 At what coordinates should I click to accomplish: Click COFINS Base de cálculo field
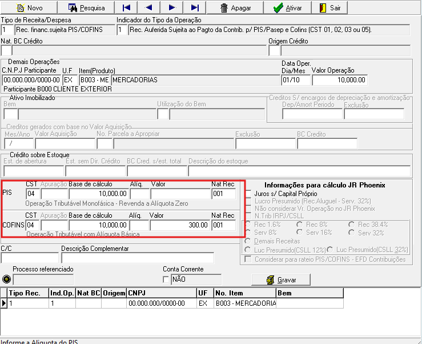click(98, 225)
